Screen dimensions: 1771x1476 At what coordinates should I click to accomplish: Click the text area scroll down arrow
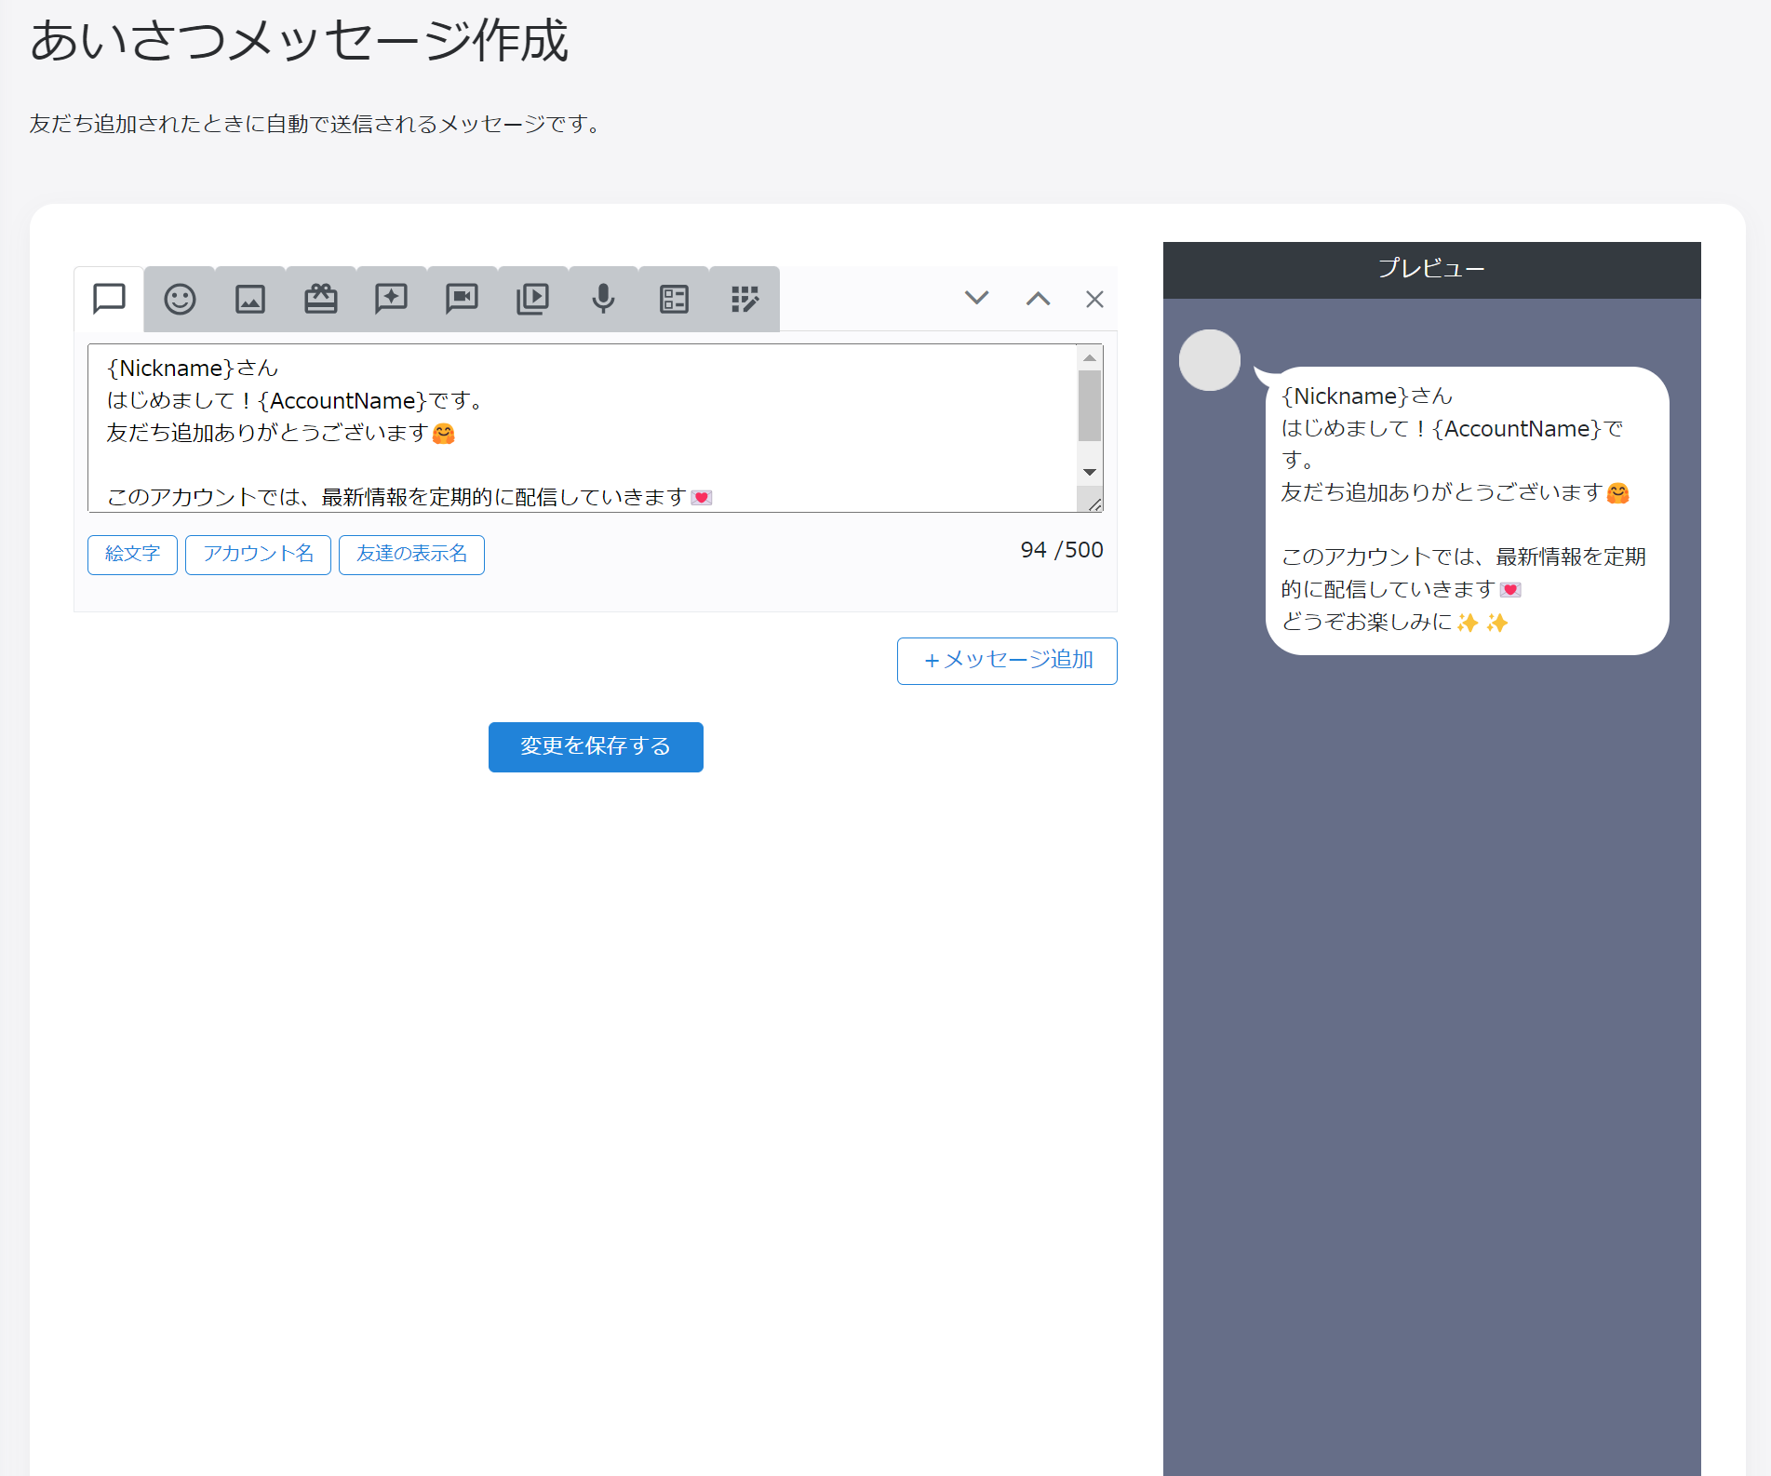tap(1090, 472)
